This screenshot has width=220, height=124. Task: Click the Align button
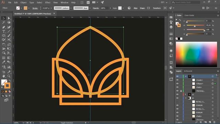[x=135, y=8]
